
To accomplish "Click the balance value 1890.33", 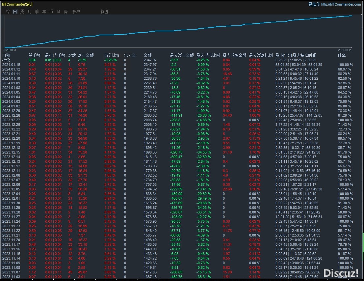I will pyautogui.click(x=150, y=152).
